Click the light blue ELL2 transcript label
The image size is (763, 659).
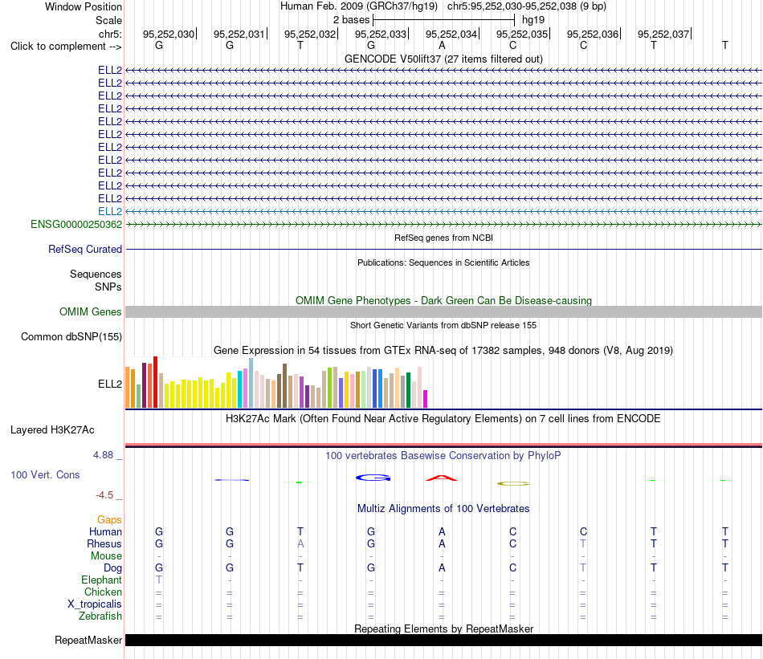click(x=110, y=212)
